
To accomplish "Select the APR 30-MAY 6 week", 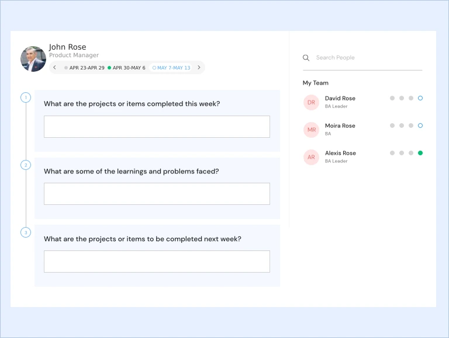I will 127,68.
